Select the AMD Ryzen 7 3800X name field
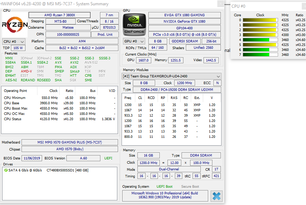306x205 pixels. click(x=59, y=15)
